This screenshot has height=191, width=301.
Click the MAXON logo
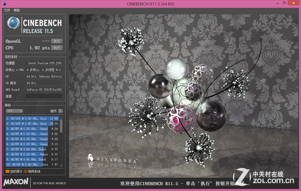tap(16, 182)
